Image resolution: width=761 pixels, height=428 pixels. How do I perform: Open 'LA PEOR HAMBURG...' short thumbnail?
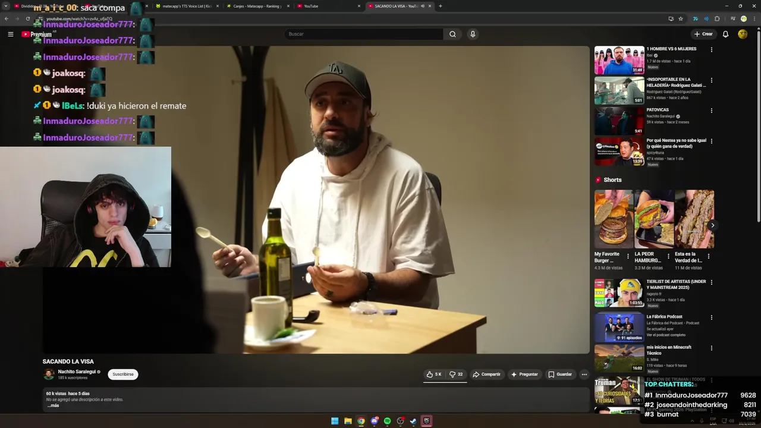[x=654, y=219]
